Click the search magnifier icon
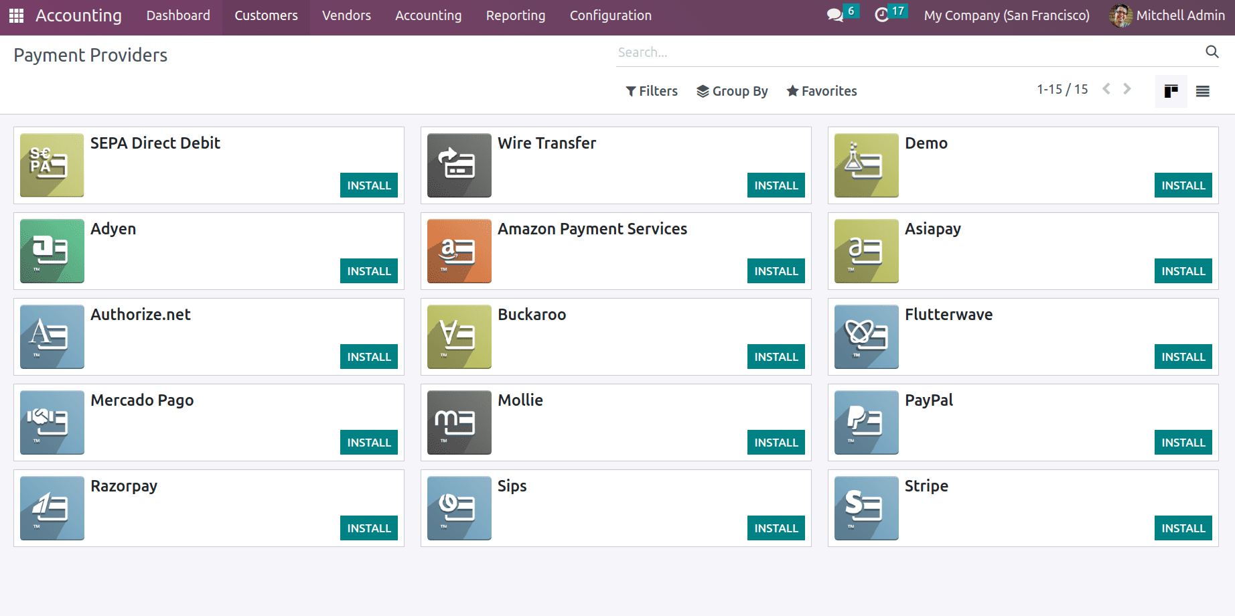The height and width of the screenshot is (616, 1235). [x=1212, y=52]
